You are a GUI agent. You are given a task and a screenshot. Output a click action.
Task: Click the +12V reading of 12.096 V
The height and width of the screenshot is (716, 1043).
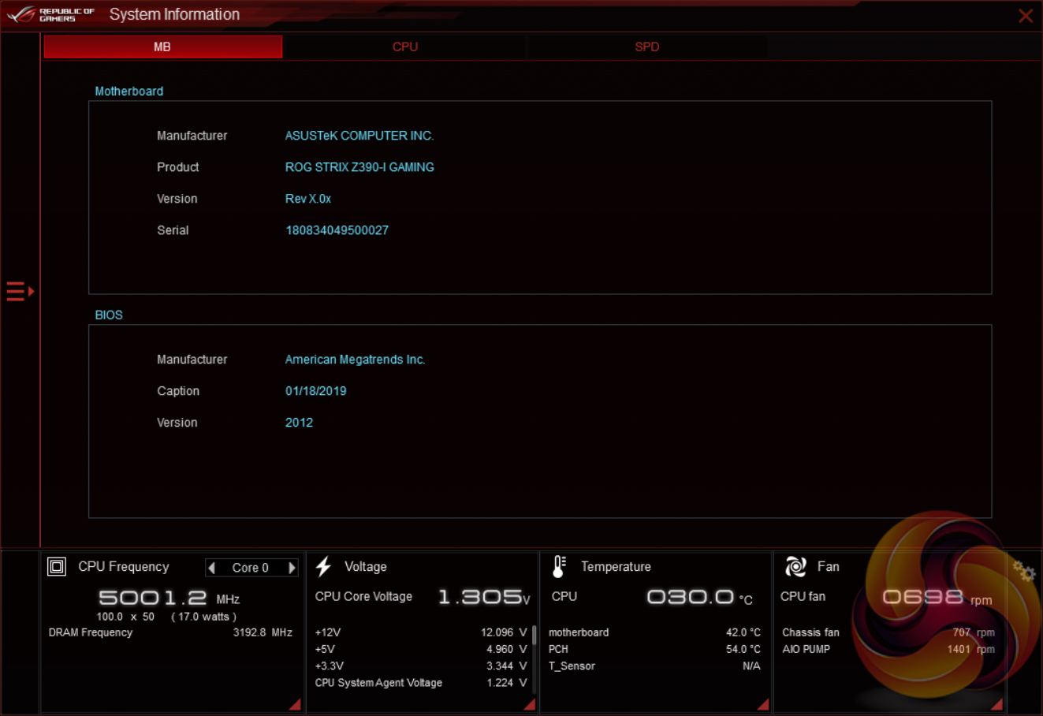coord(504,632)
